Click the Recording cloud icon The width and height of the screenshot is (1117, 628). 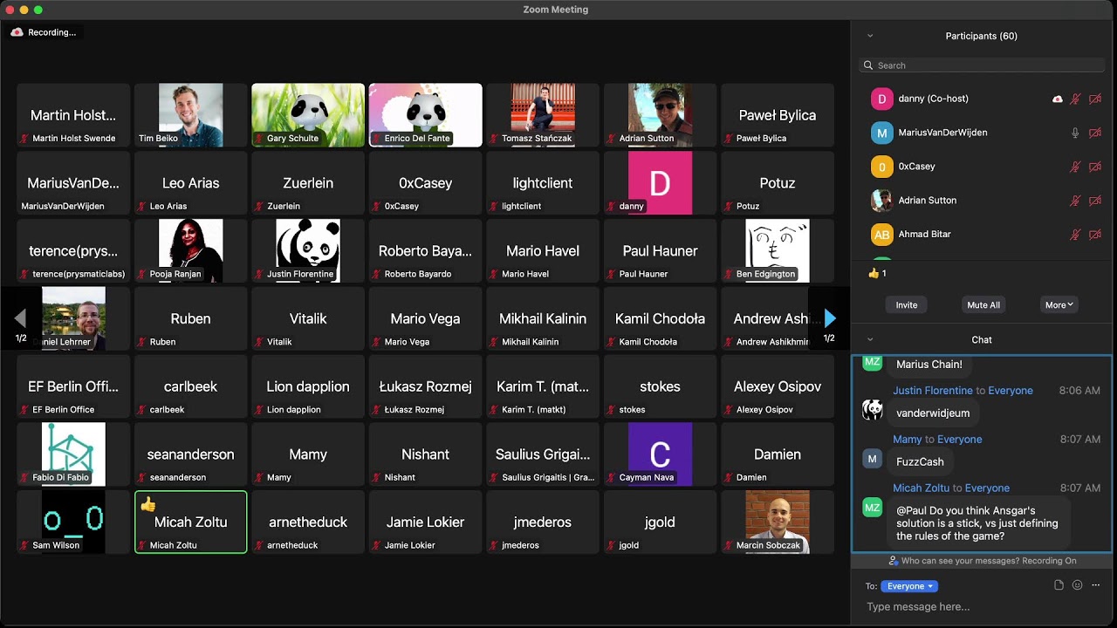click(17, 32)
